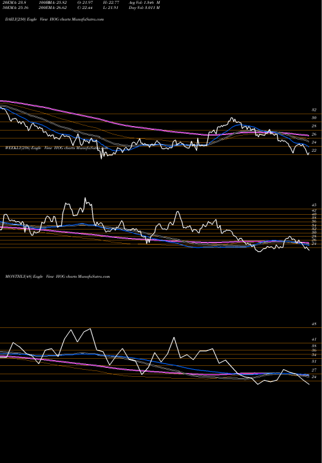
Task: Click the 42 price label on weekly chart
Action: point(314,210)
